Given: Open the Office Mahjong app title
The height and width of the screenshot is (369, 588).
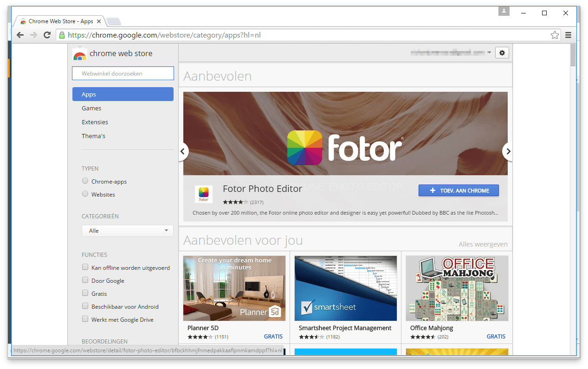Looking at the screenshot, I should tap(432, 328).
